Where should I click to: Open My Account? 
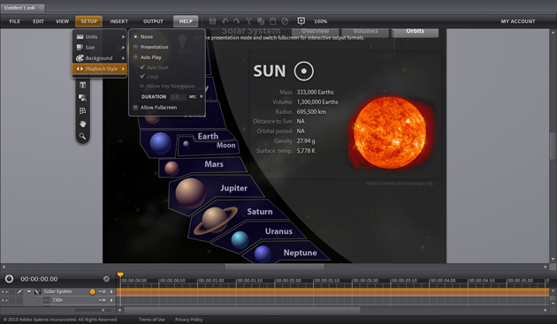tap(518, 21)
